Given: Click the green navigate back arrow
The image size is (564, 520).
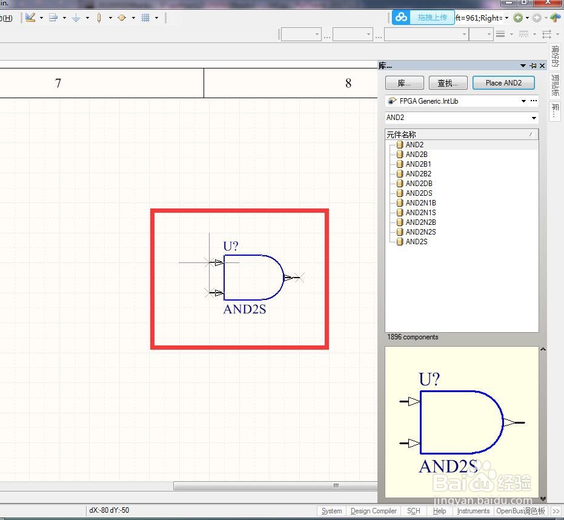Looking at the screenshot, I should (518, 18).
